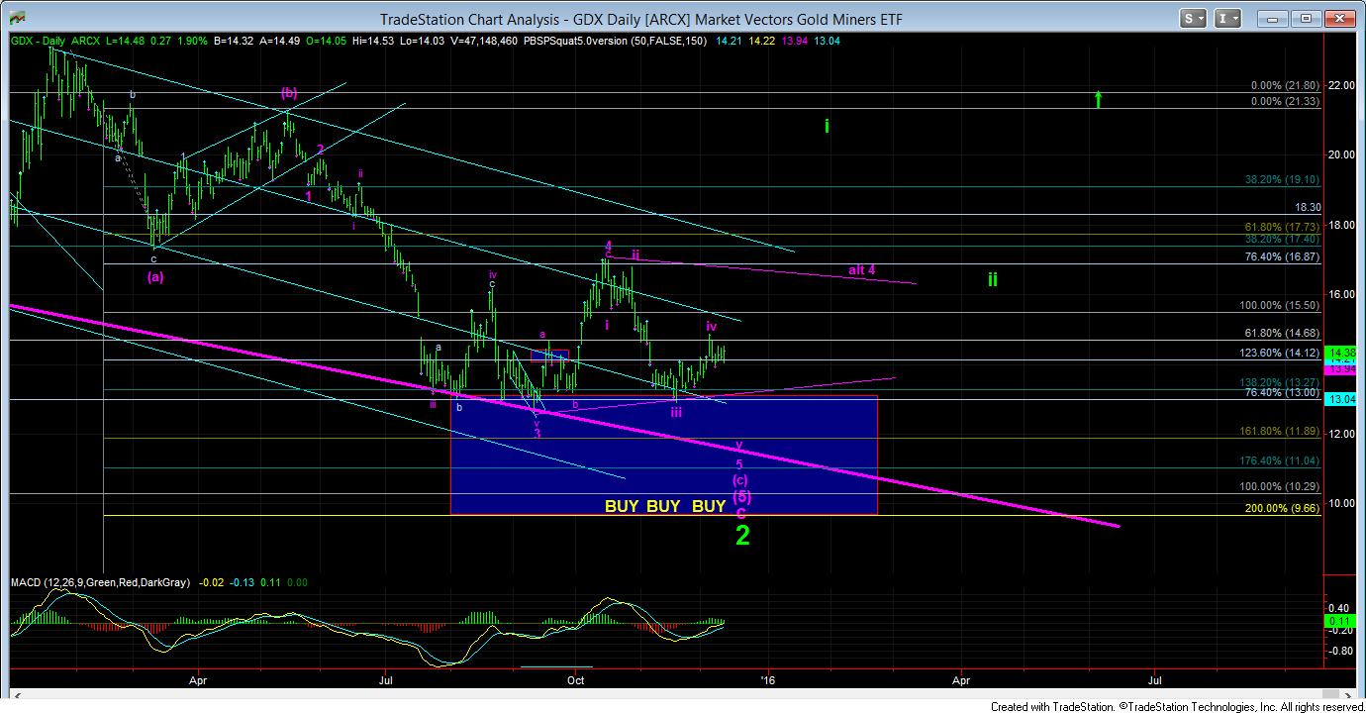The width and height of the screenshot is (1366, 713).
Task: Click the '38.20% (19.10)' Fibonacci label
Action: click(x=1283, y=180)
